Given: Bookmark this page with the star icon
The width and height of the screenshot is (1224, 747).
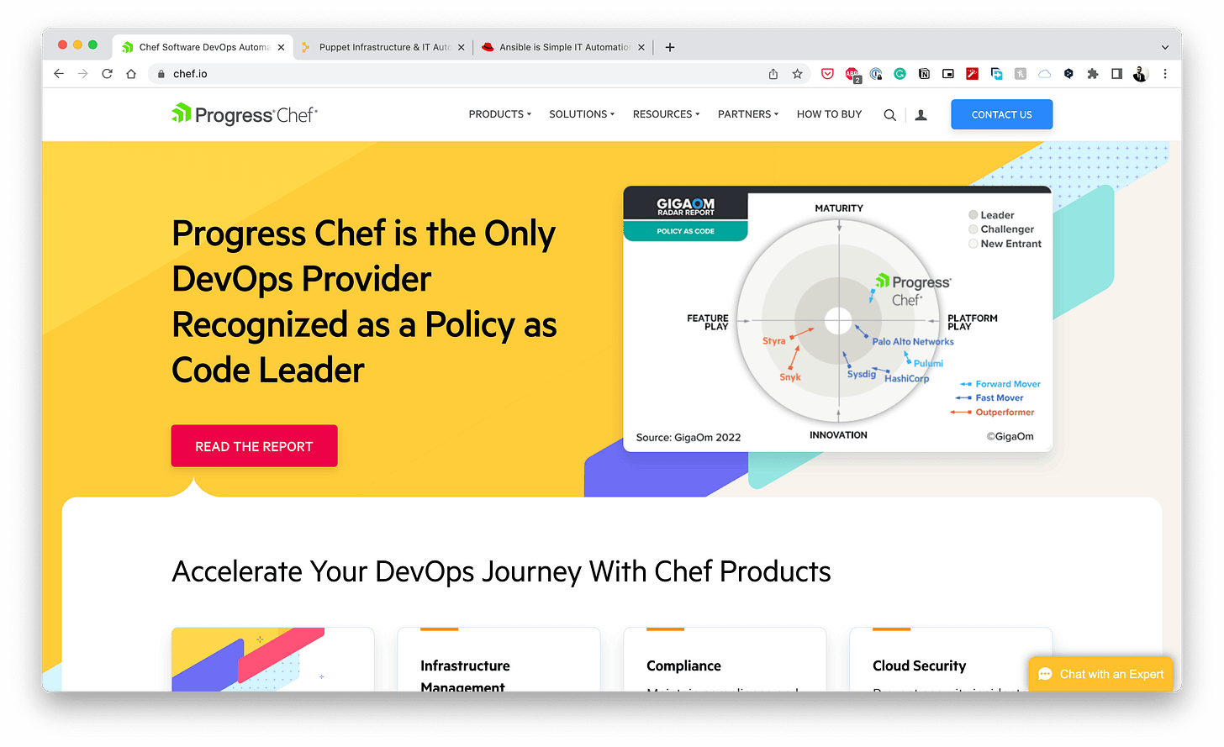Looking at the screenshot, I should [x=797, y=74].
